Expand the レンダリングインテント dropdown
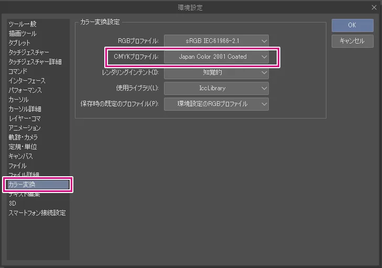The width and height of the screenshot is (382, 268). coord(216,72)
